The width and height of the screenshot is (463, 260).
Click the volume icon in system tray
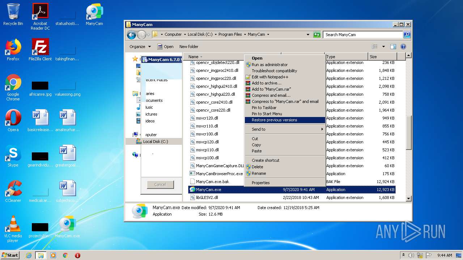click(411, 255)
